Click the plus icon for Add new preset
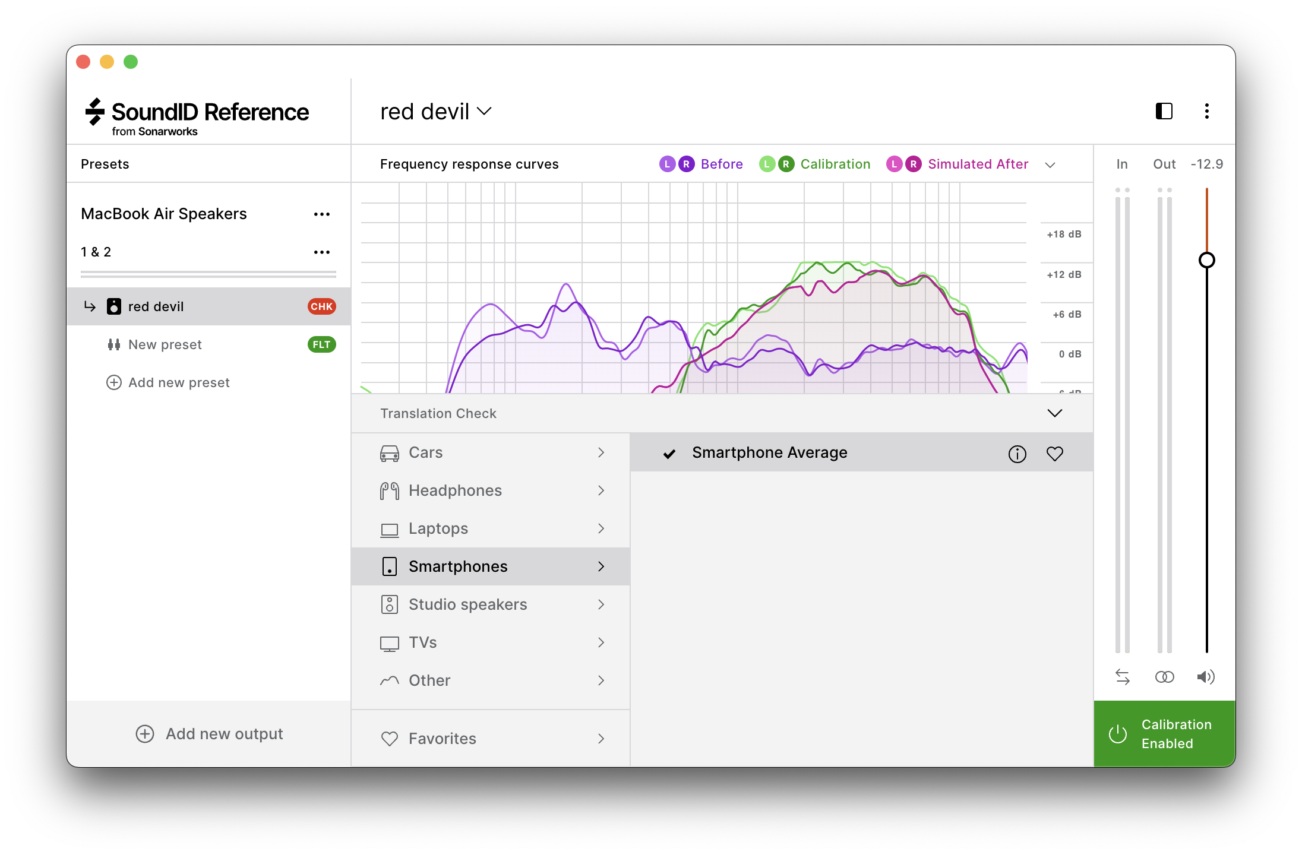 113,382
